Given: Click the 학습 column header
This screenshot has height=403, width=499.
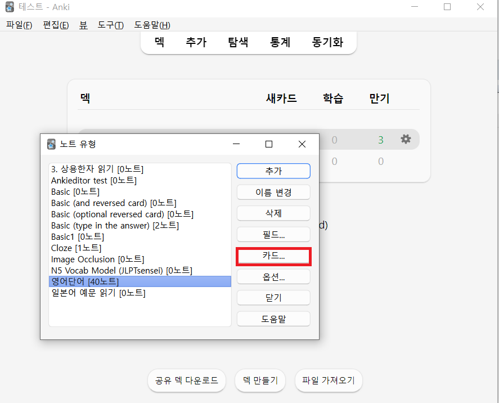Looking at the screenshot, I should click(333, 98).
